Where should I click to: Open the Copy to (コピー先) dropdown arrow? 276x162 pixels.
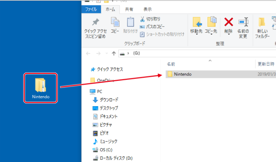[x=211, y=34]
